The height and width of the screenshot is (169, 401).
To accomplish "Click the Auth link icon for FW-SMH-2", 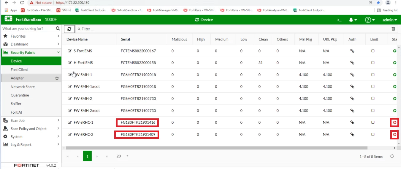I will (x=352, y=99).
